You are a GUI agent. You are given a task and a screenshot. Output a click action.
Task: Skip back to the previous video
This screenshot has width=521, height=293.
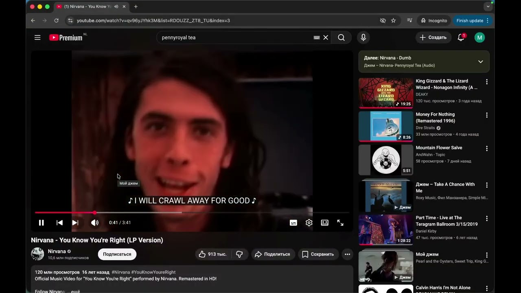click(59, 223)
